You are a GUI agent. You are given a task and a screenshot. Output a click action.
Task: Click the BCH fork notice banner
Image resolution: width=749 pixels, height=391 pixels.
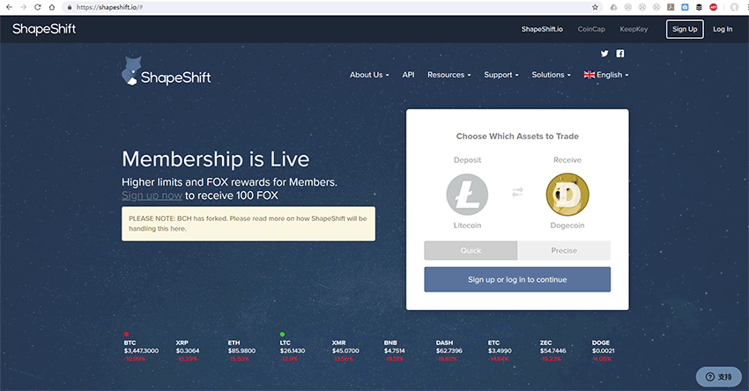tap(248, 224)
